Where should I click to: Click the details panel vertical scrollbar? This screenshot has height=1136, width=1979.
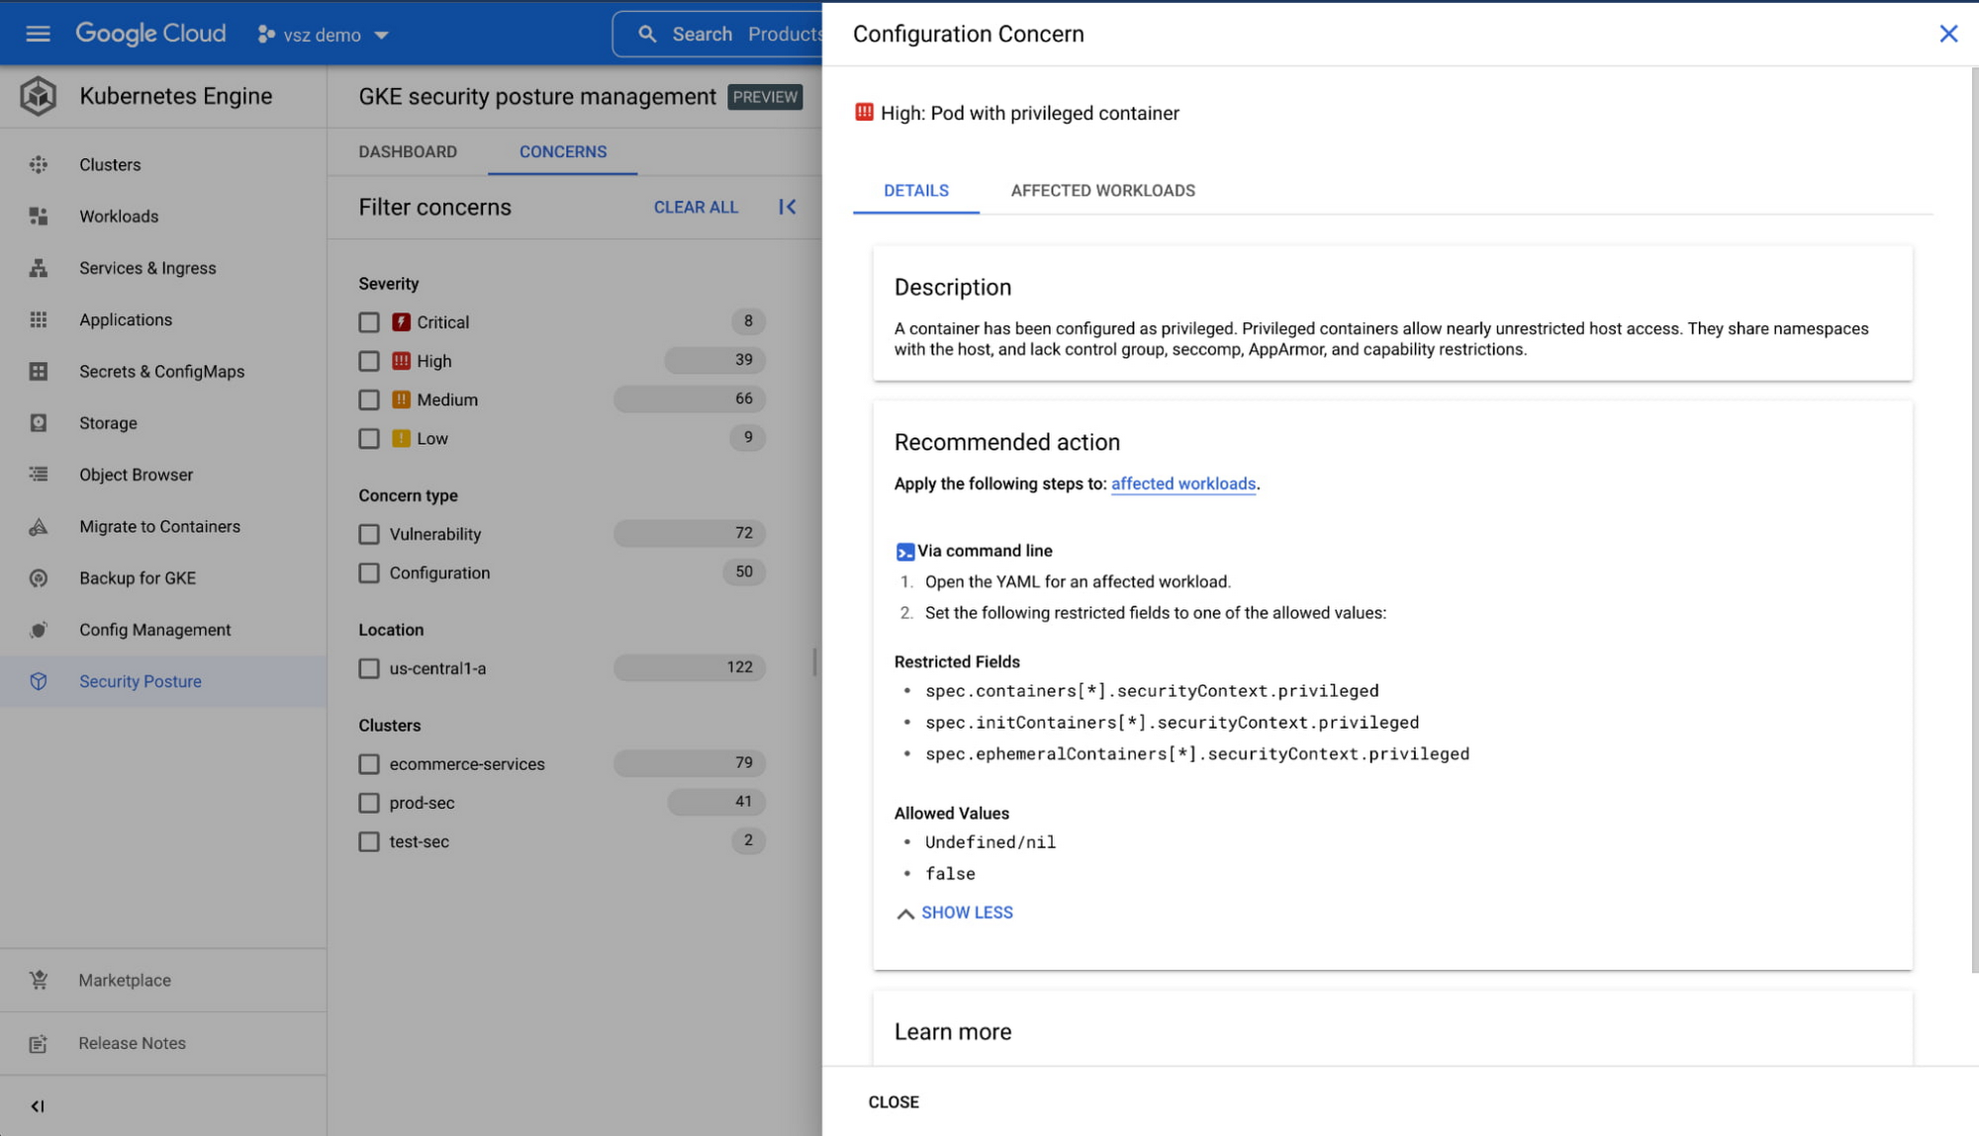point(1974,519)
